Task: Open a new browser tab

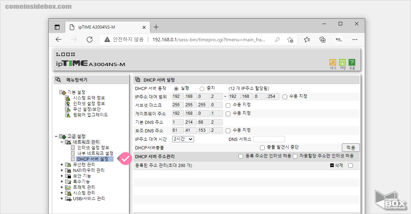Action: 156,27
